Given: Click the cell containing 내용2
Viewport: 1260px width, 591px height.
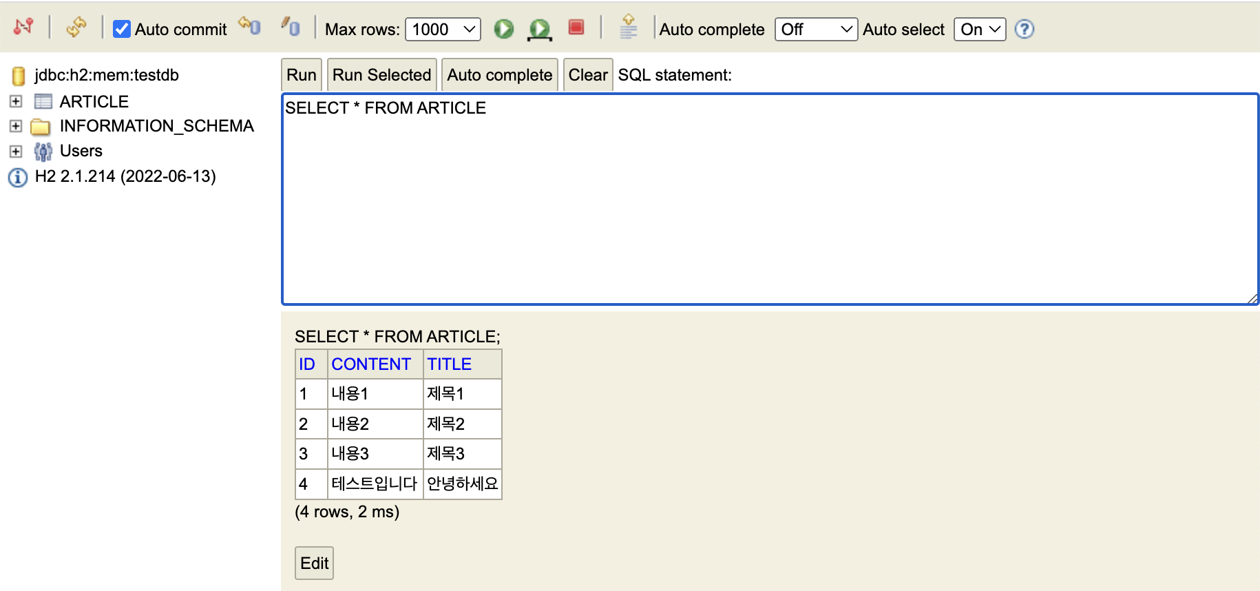Looking at the screenshot, I should tap(375, 424).
